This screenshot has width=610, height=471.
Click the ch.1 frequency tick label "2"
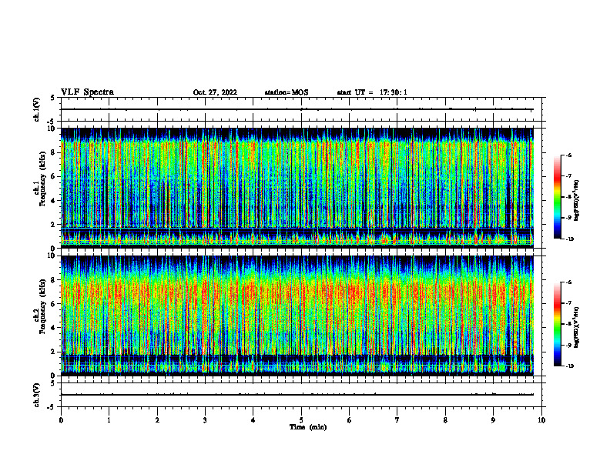(x=53, y=225)
